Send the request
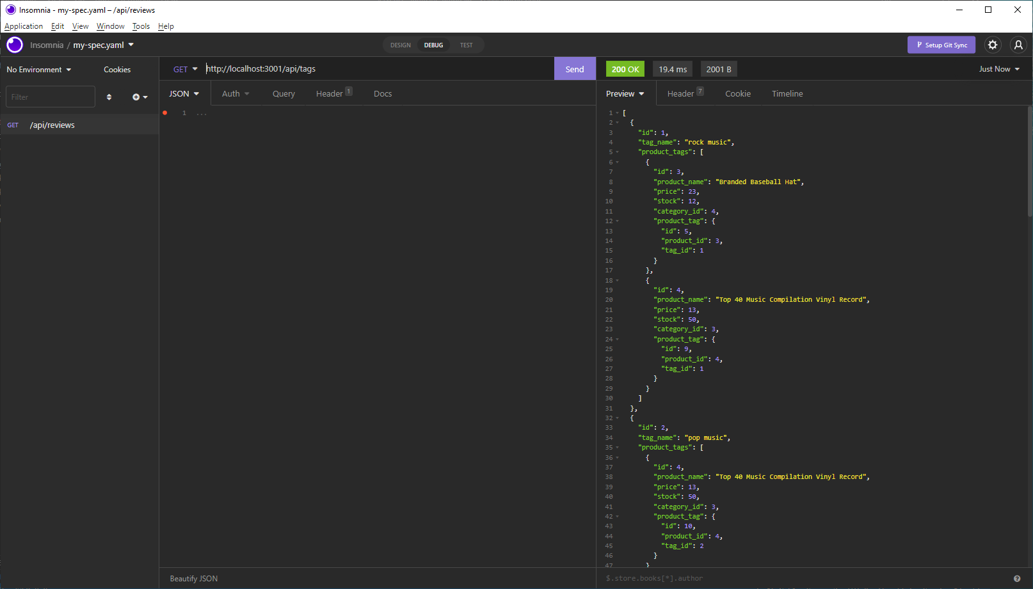This screenshot has width=1033, height=589. point(575,69)
